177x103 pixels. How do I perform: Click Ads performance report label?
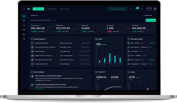pyautogui.click(x=67, y=60)
